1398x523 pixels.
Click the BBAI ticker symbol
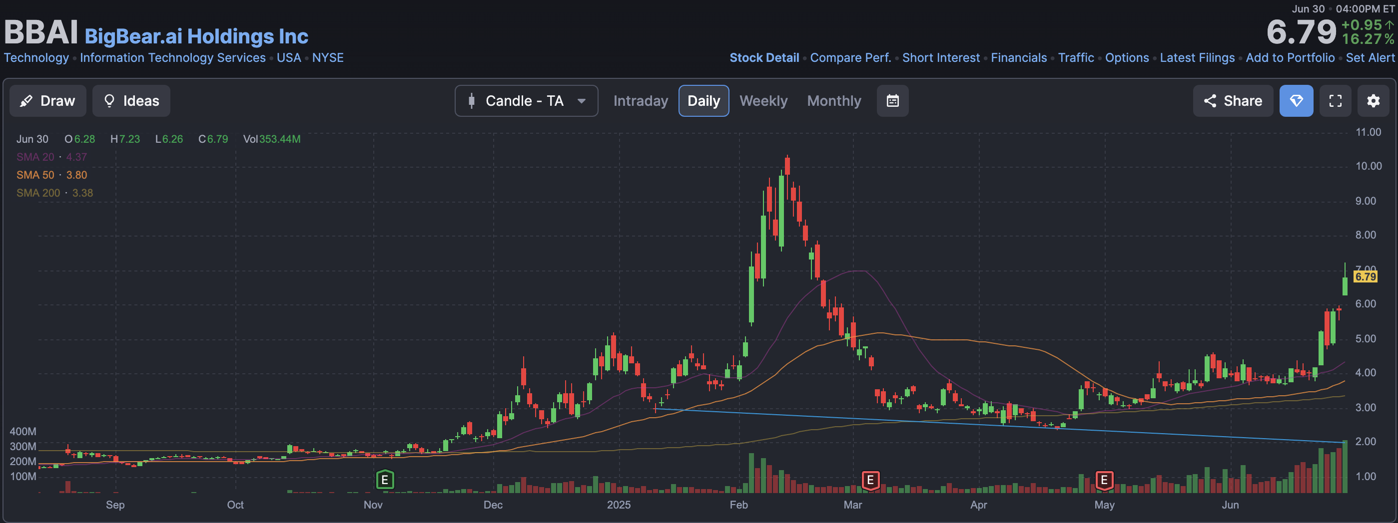pos(41,32)
